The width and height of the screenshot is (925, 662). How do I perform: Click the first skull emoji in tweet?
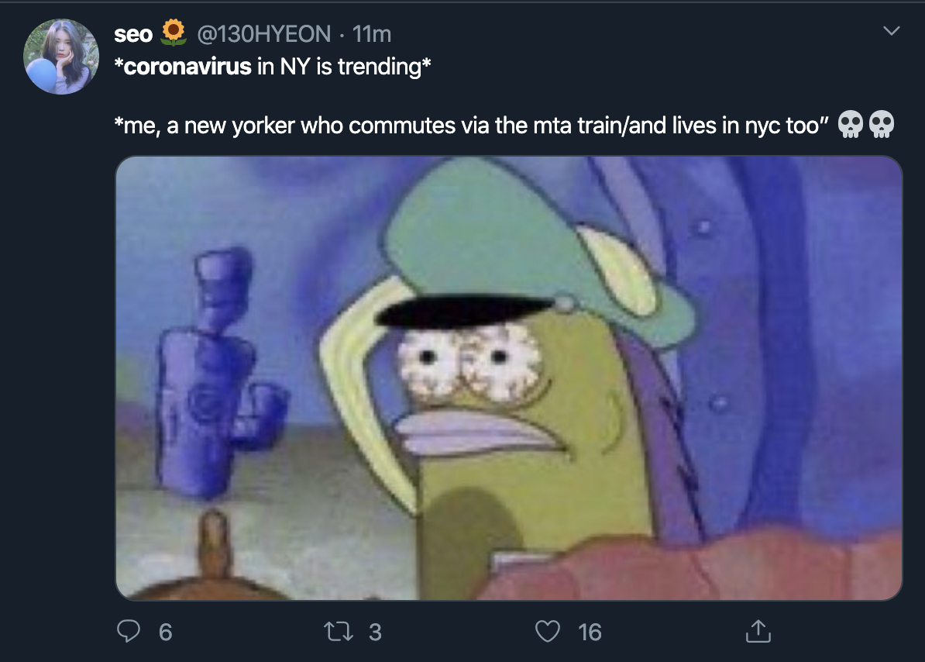coord(850,125)
